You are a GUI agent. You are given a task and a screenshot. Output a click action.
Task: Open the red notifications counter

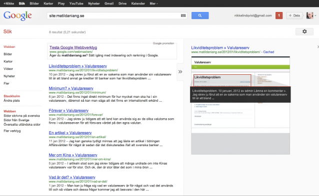click(x=279, y=15)
